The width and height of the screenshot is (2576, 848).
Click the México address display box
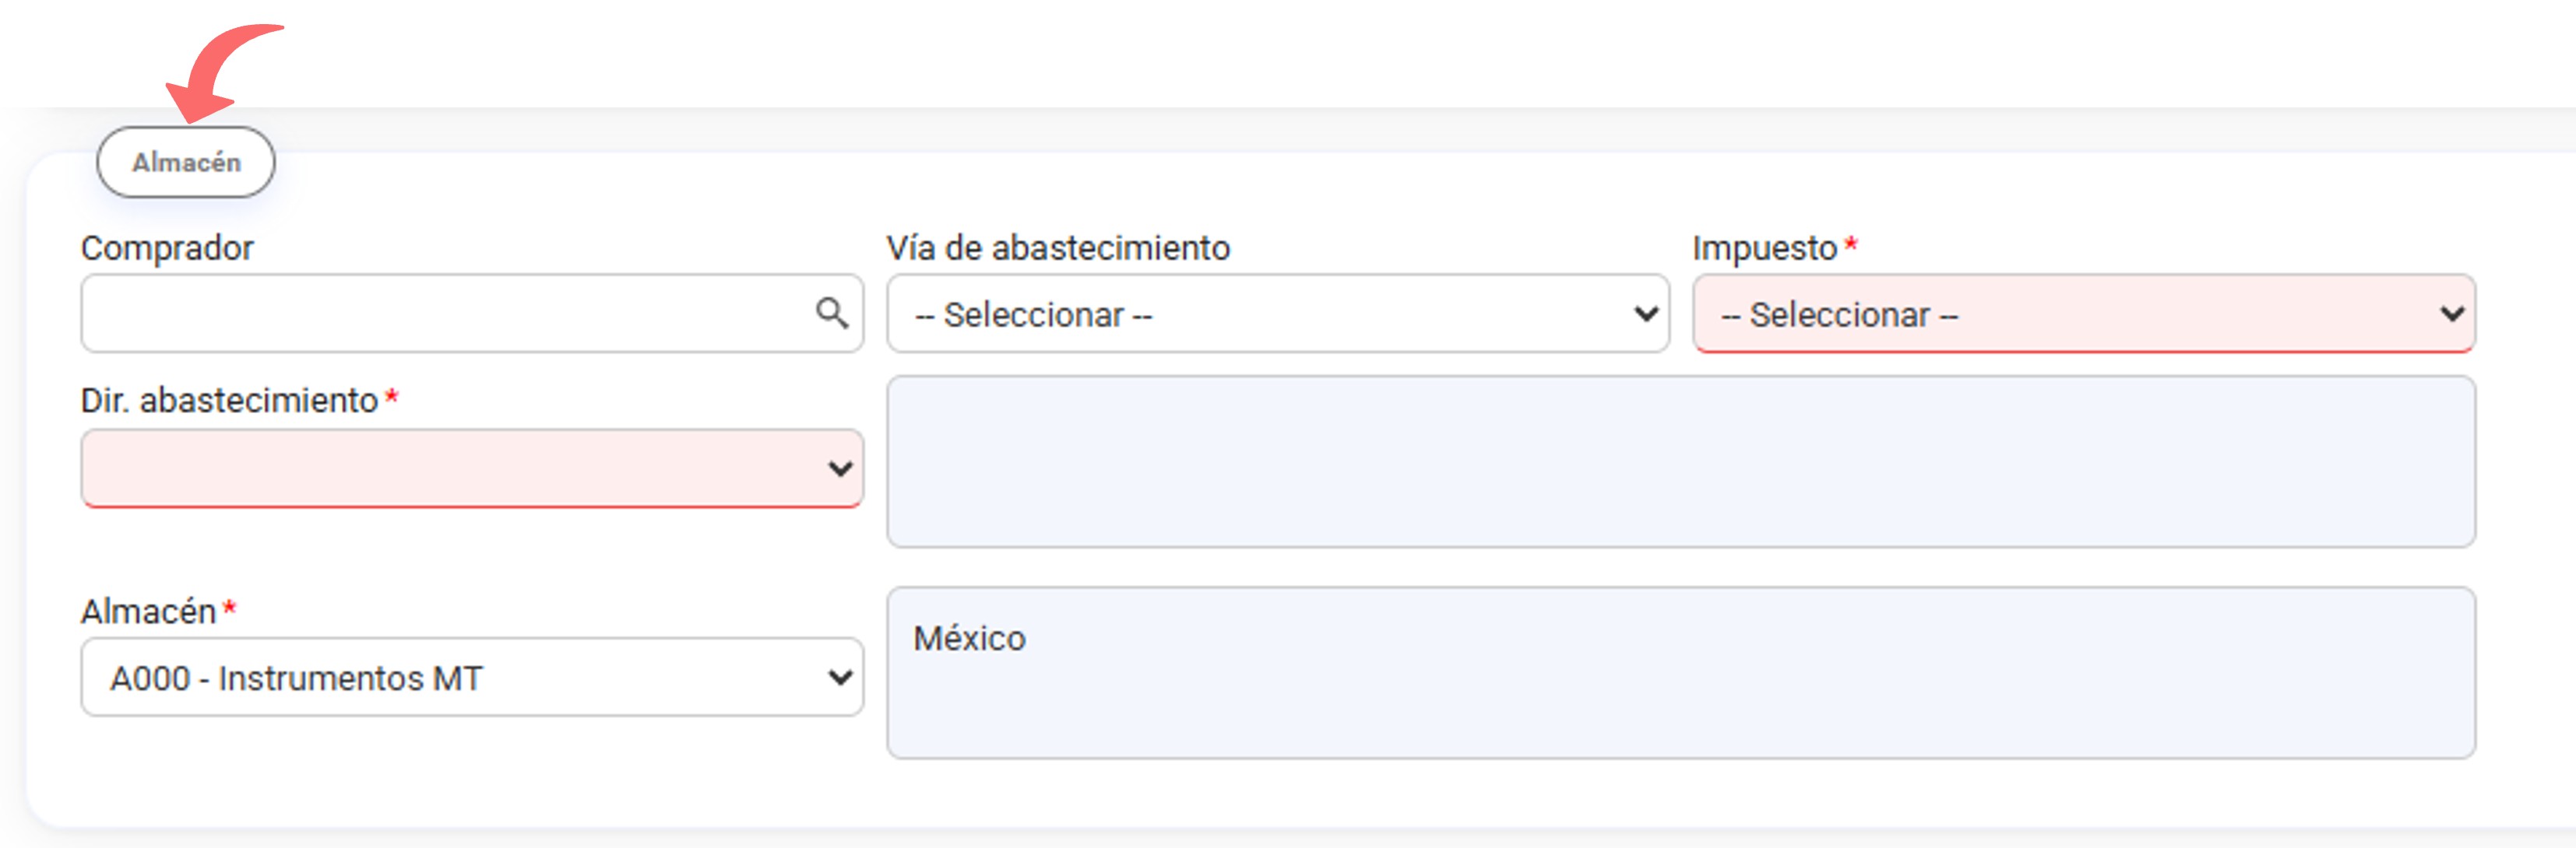pos(1680,676)
